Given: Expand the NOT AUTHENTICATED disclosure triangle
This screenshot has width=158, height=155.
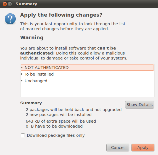Looking at the screenshot, I should click(22, 67).
